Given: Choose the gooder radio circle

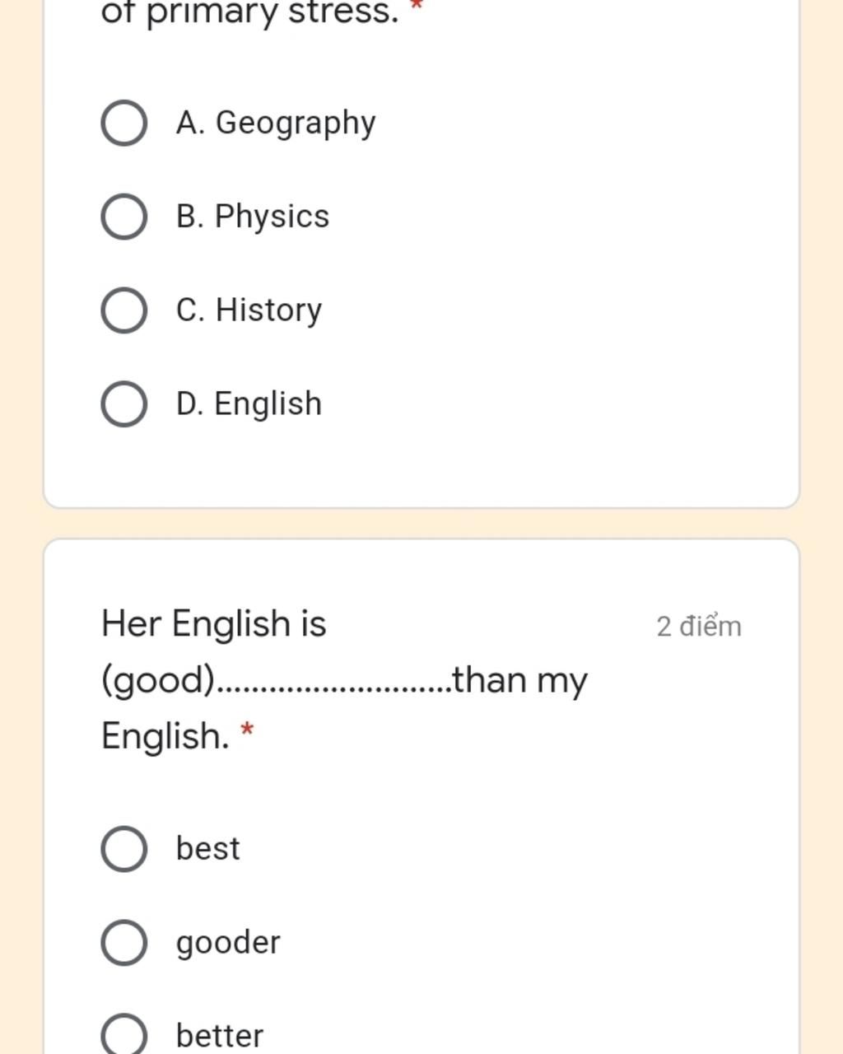Looking at the screenshot, I should tap(124, 943).
